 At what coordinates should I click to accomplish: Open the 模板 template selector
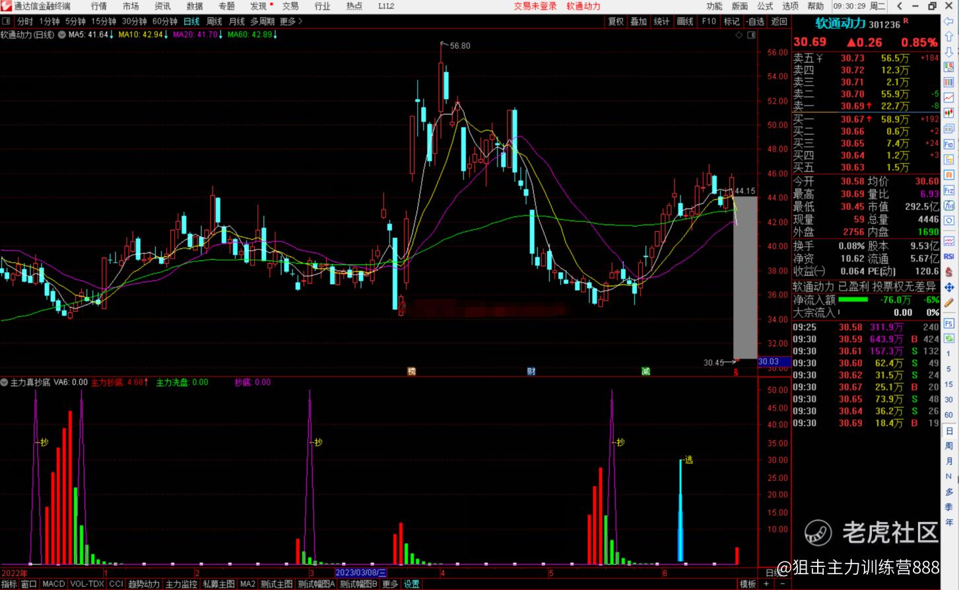pyautogui.click(x=748, y=584)
